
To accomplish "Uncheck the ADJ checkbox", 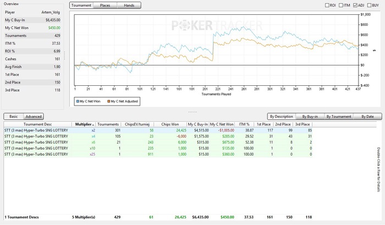I will click(355, 6).
